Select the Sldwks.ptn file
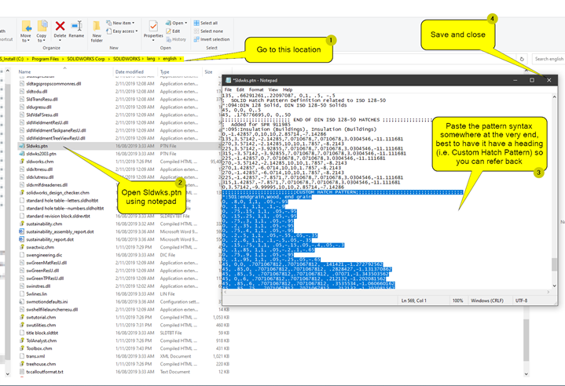Image resolution: width=565 pixels, height=386 pixels. 37,146
